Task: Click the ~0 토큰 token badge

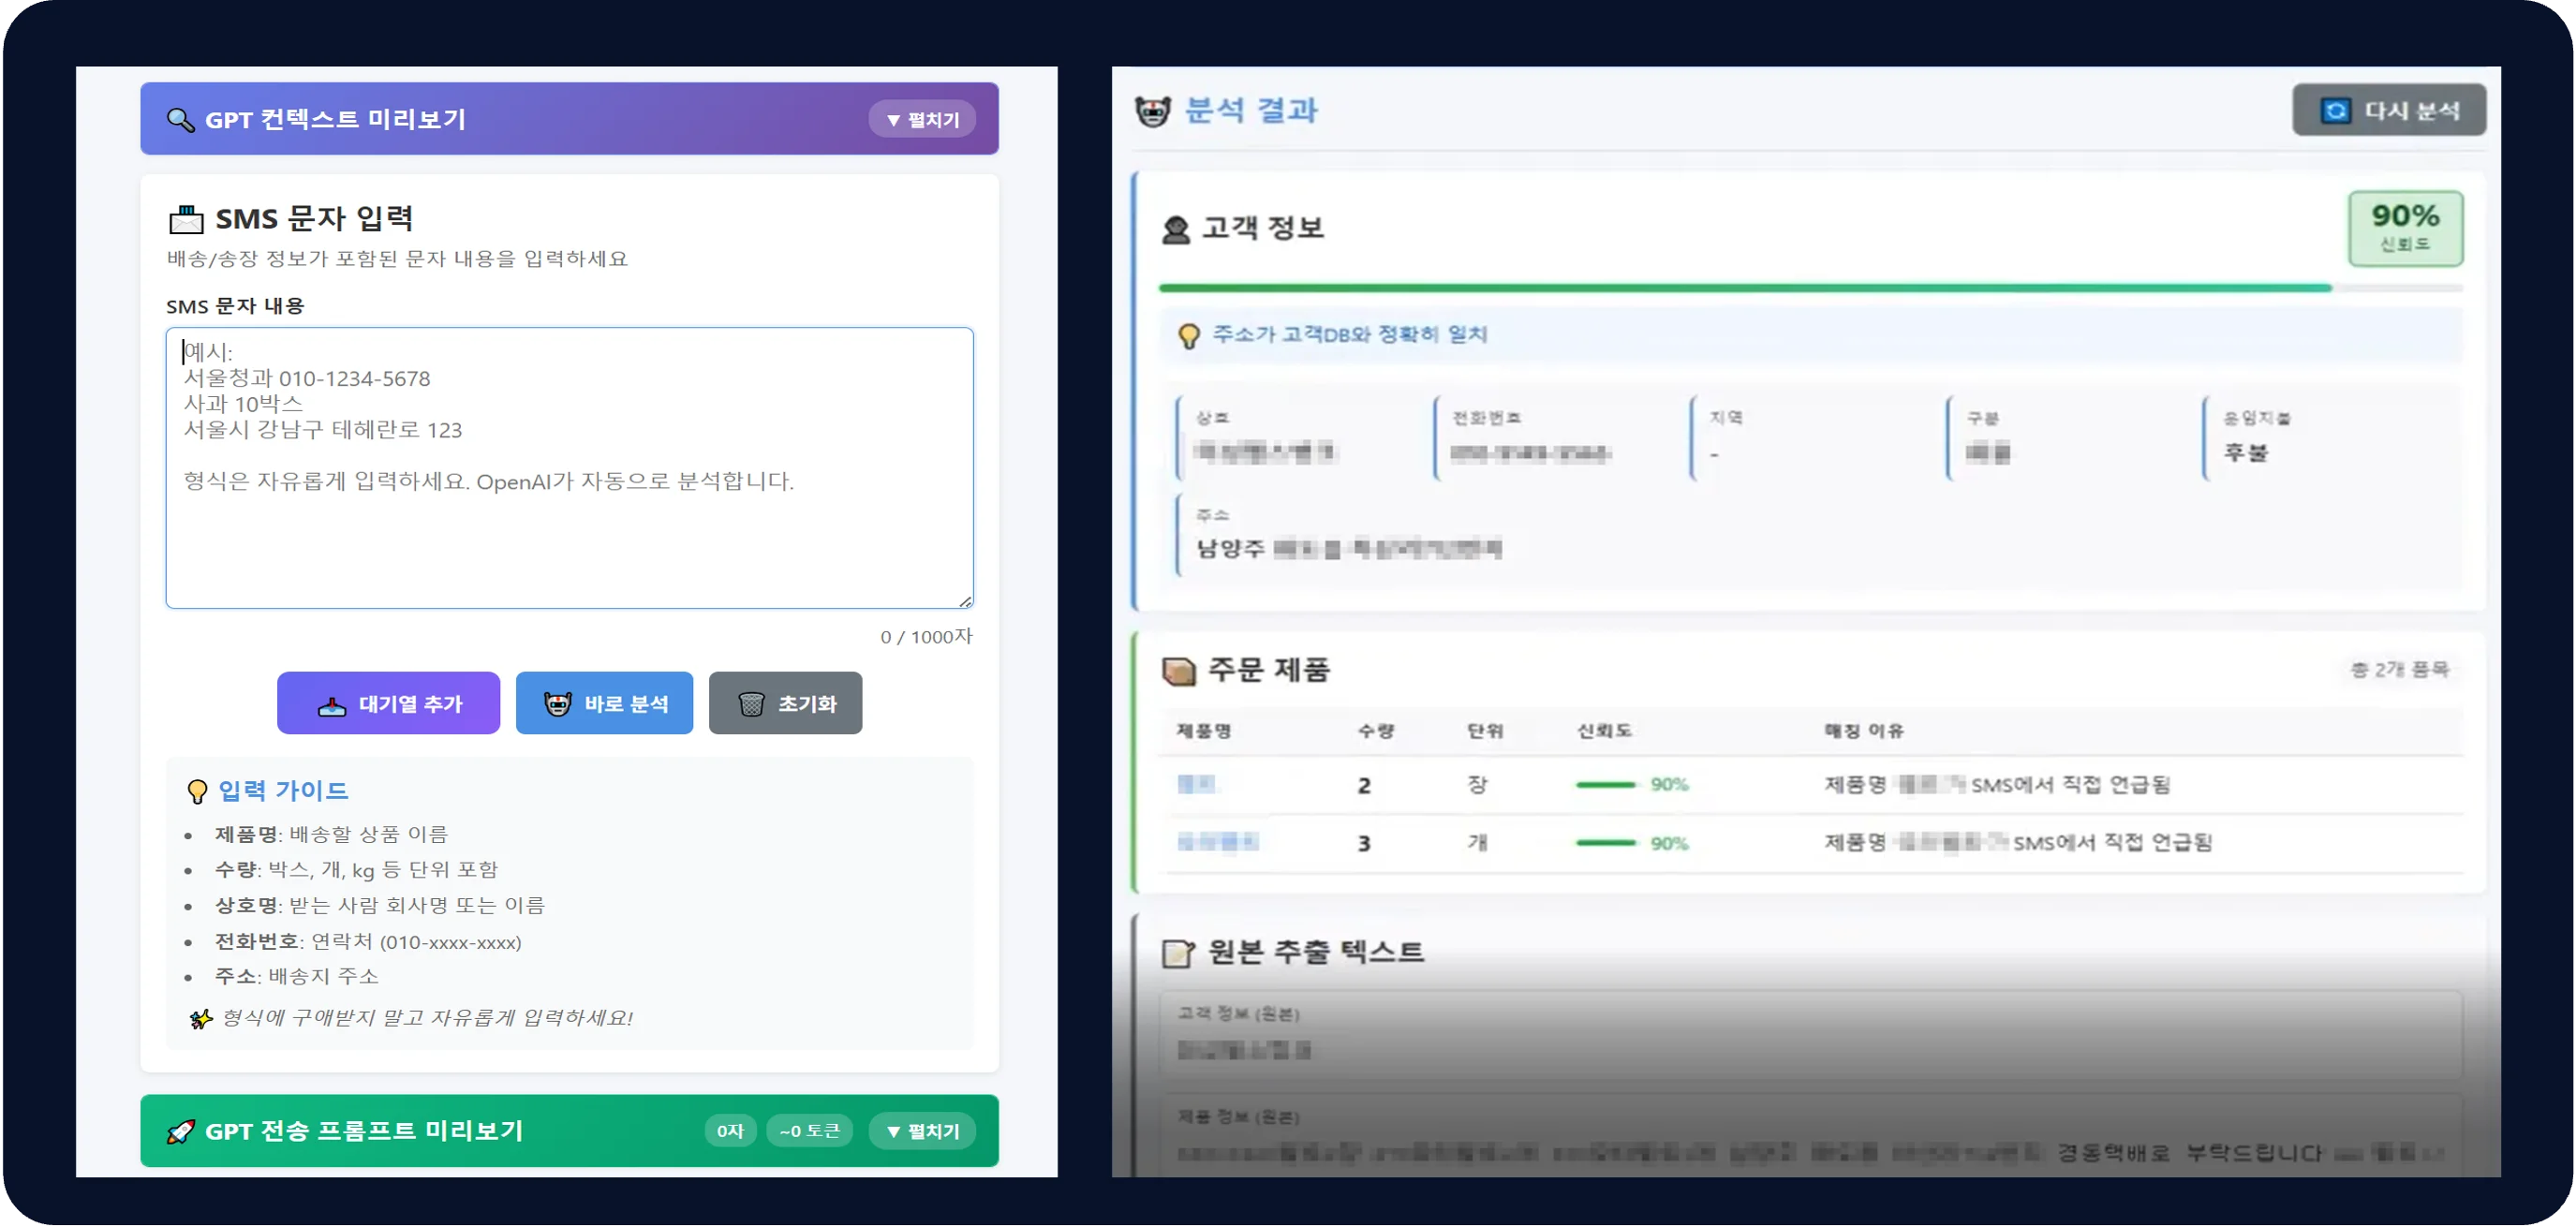Action: [x=809, y=1132]
